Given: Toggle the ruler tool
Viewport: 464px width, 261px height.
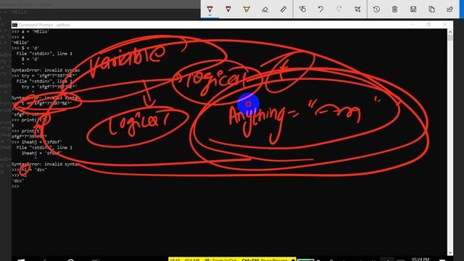Looking at the screenshot, I should (x=283, y=9).
